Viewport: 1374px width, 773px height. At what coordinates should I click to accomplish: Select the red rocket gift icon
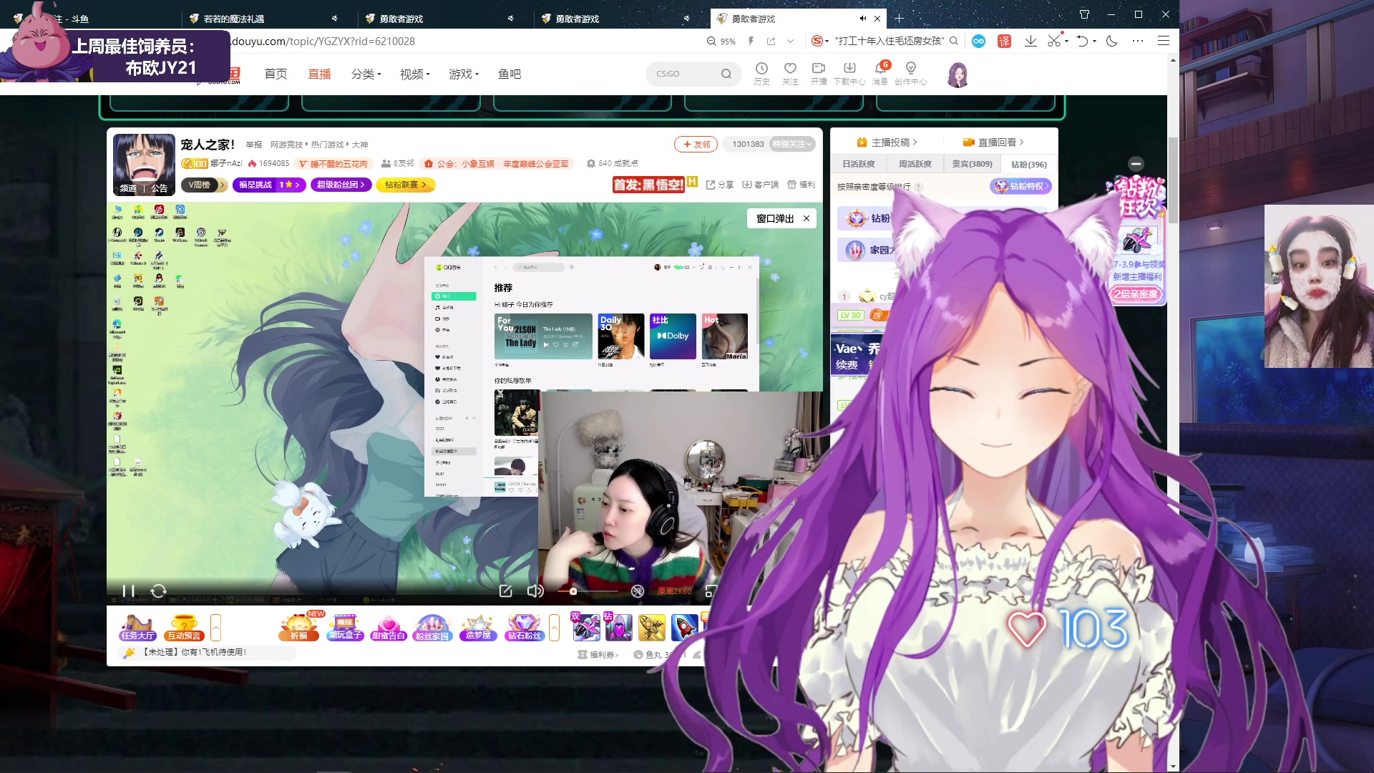pyautogui.click(x=684, y=628)
